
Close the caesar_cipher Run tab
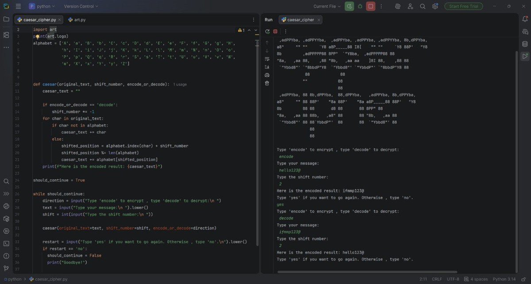[x=318, y=19]
